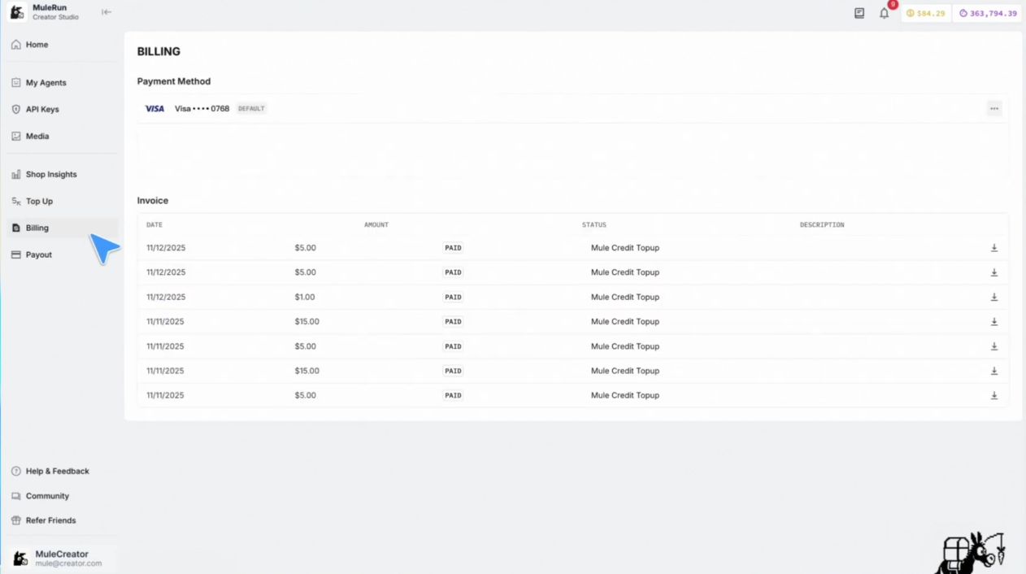This screenshot has width=1026, height=574.
Task: Click the Billing document icon
Action: [16, 228]
